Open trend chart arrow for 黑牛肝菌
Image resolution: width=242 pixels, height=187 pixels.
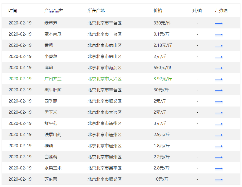click(219, 90)
